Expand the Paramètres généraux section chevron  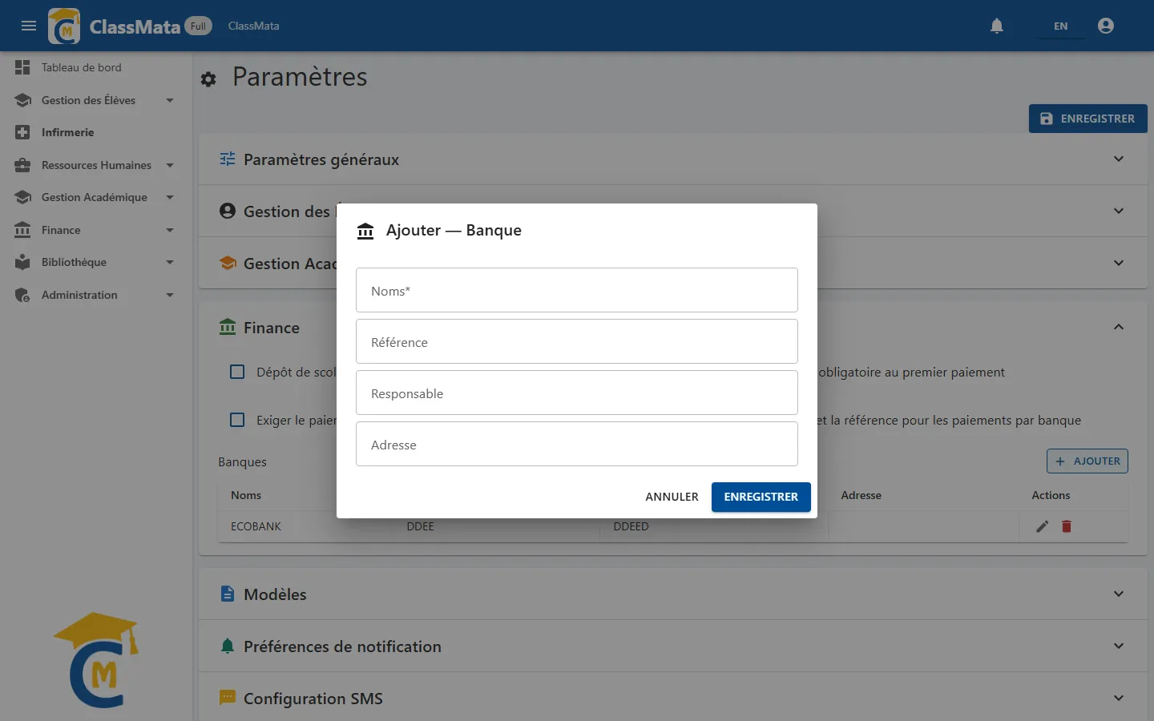(x=1119, y=159)
